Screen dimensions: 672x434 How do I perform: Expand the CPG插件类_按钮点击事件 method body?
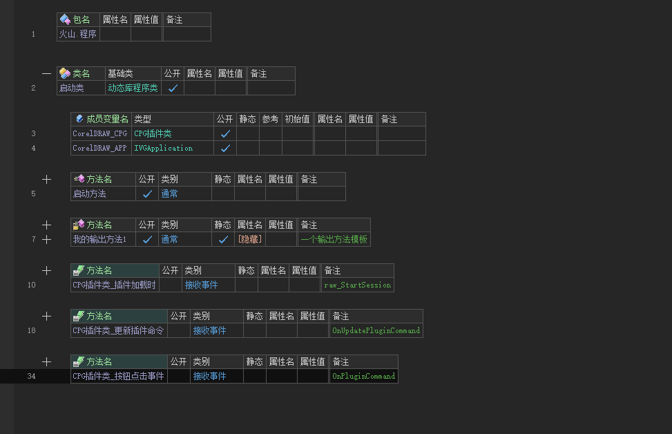(46, 361)
